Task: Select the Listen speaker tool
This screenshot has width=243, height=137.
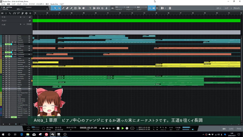Action: point(84,8)
